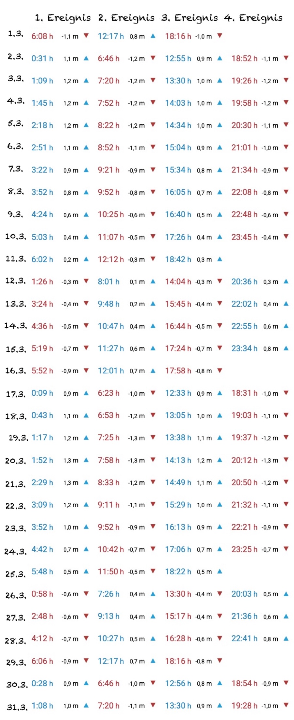Select the "4. Ereignis" column header
The width and height of the screenshot is (294, 720).
tap(253, 18)
